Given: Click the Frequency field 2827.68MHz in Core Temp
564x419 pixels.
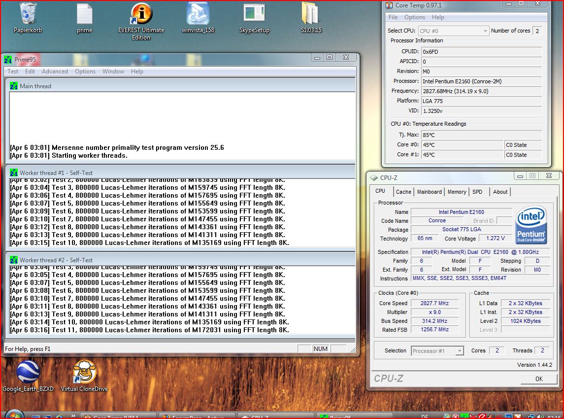Looking at the screenshot, I should tap(481, 91).
